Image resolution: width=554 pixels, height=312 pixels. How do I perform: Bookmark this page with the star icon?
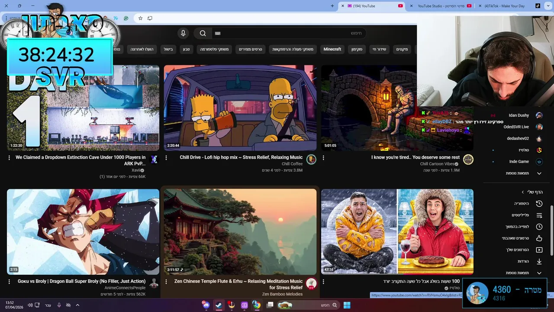(x=140, y=18)
